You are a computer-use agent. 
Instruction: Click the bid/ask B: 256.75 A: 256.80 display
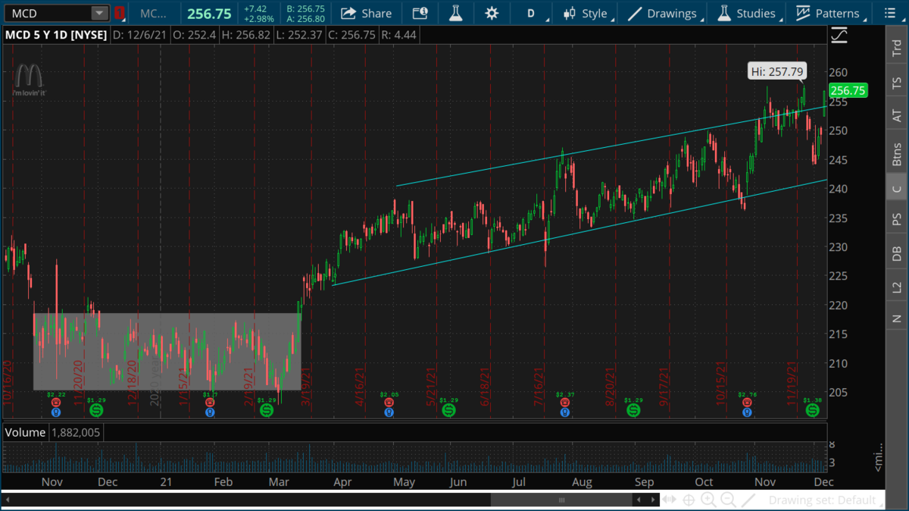[x=306, y=13]
